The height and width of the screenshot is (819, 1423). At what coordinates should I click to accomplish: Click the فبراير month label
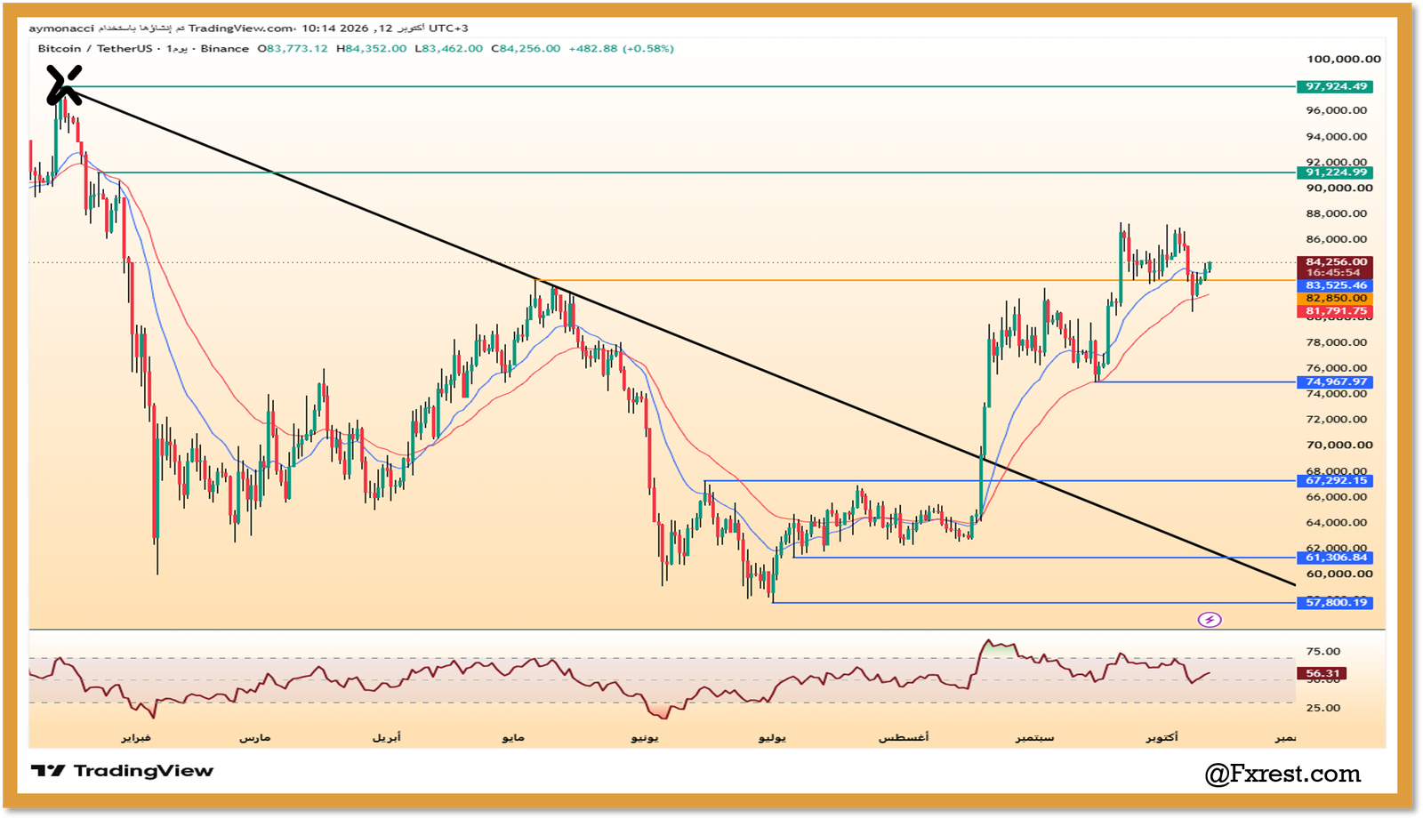[x=136, y=738]
